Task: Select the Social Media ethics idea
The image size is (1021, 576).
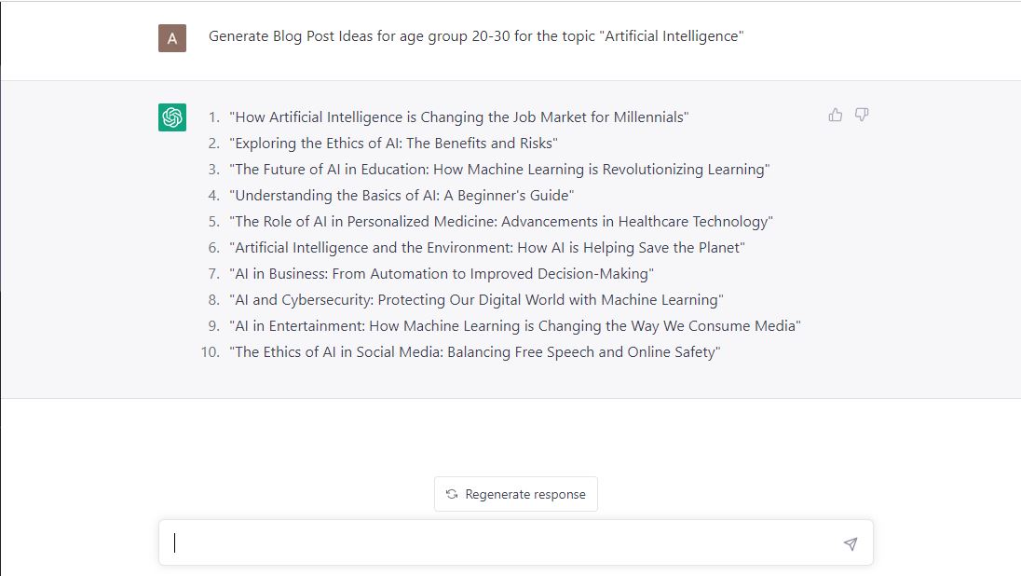Action: point(475,352)
